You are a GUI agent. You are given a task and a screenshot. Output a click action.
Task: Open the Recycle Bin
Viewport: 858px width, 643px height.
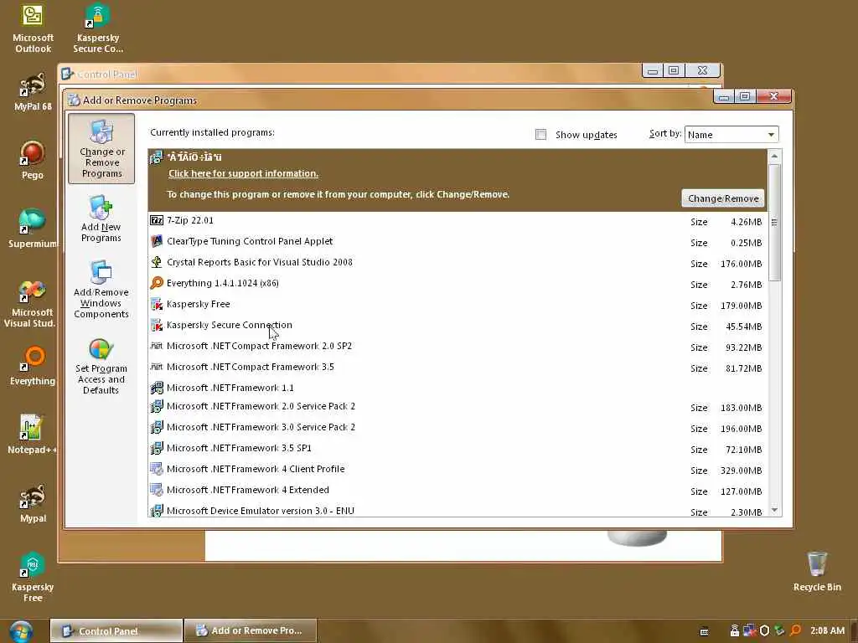(x=817, y=572)
